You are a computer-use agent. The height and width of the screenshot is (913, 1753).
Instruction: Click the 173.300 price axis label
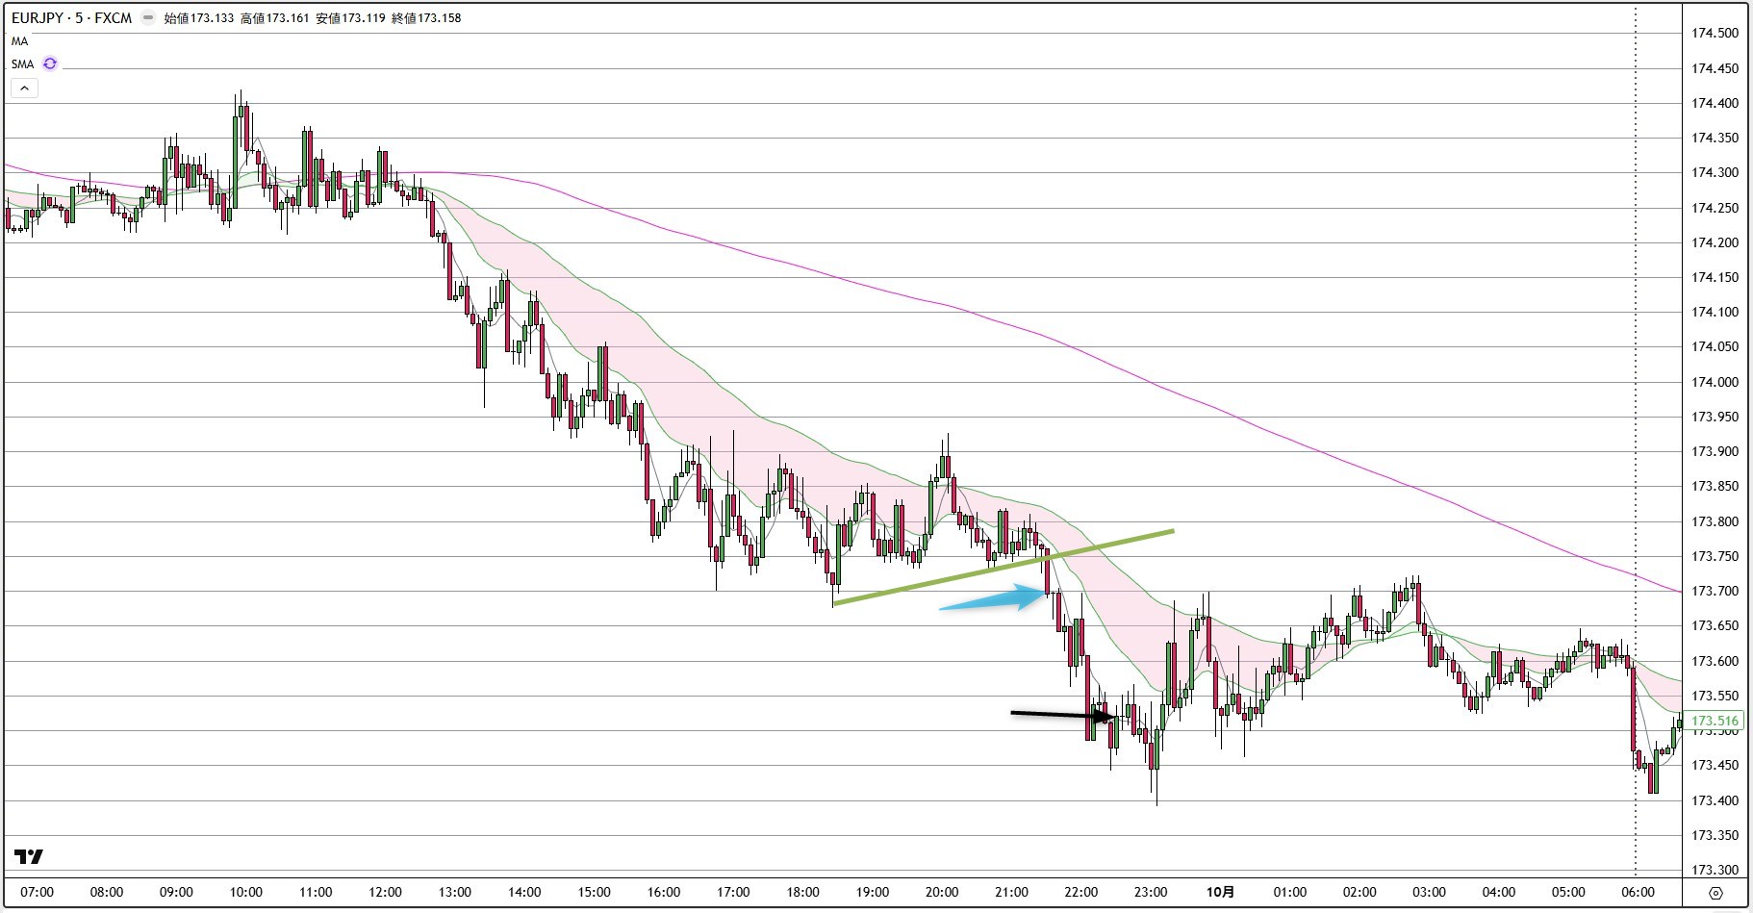pos(1715,870)
